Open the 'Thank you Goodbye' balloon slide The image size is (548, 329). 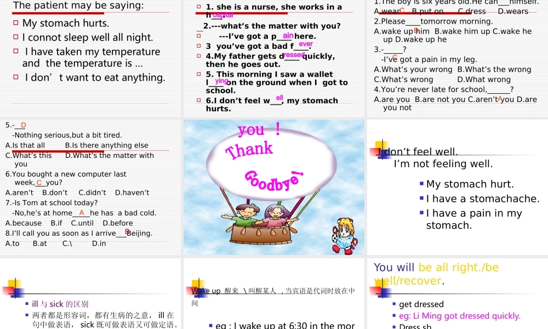tap(274, 187)
